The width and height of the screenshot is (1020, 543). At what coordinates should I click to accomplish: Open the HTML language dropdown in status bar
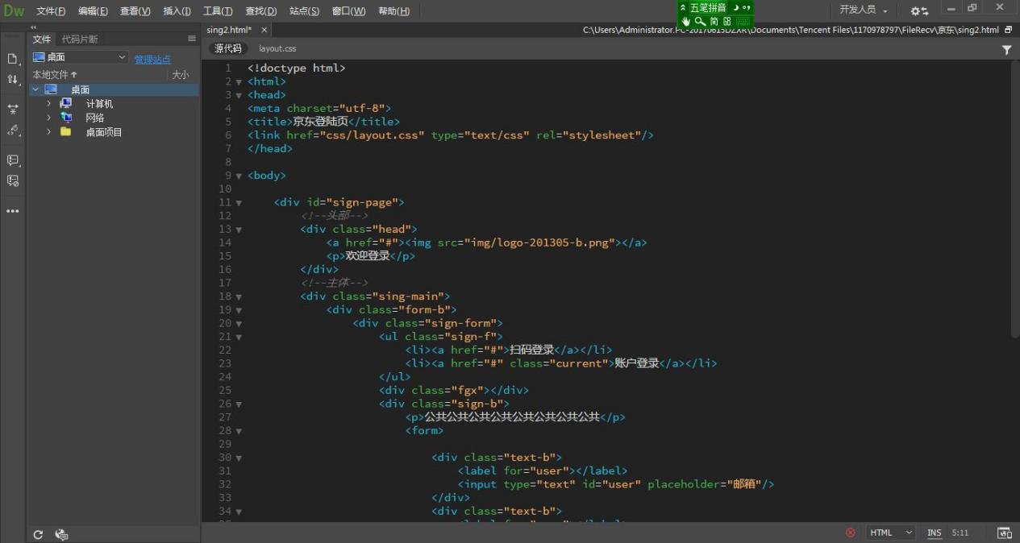coord(890,533)
